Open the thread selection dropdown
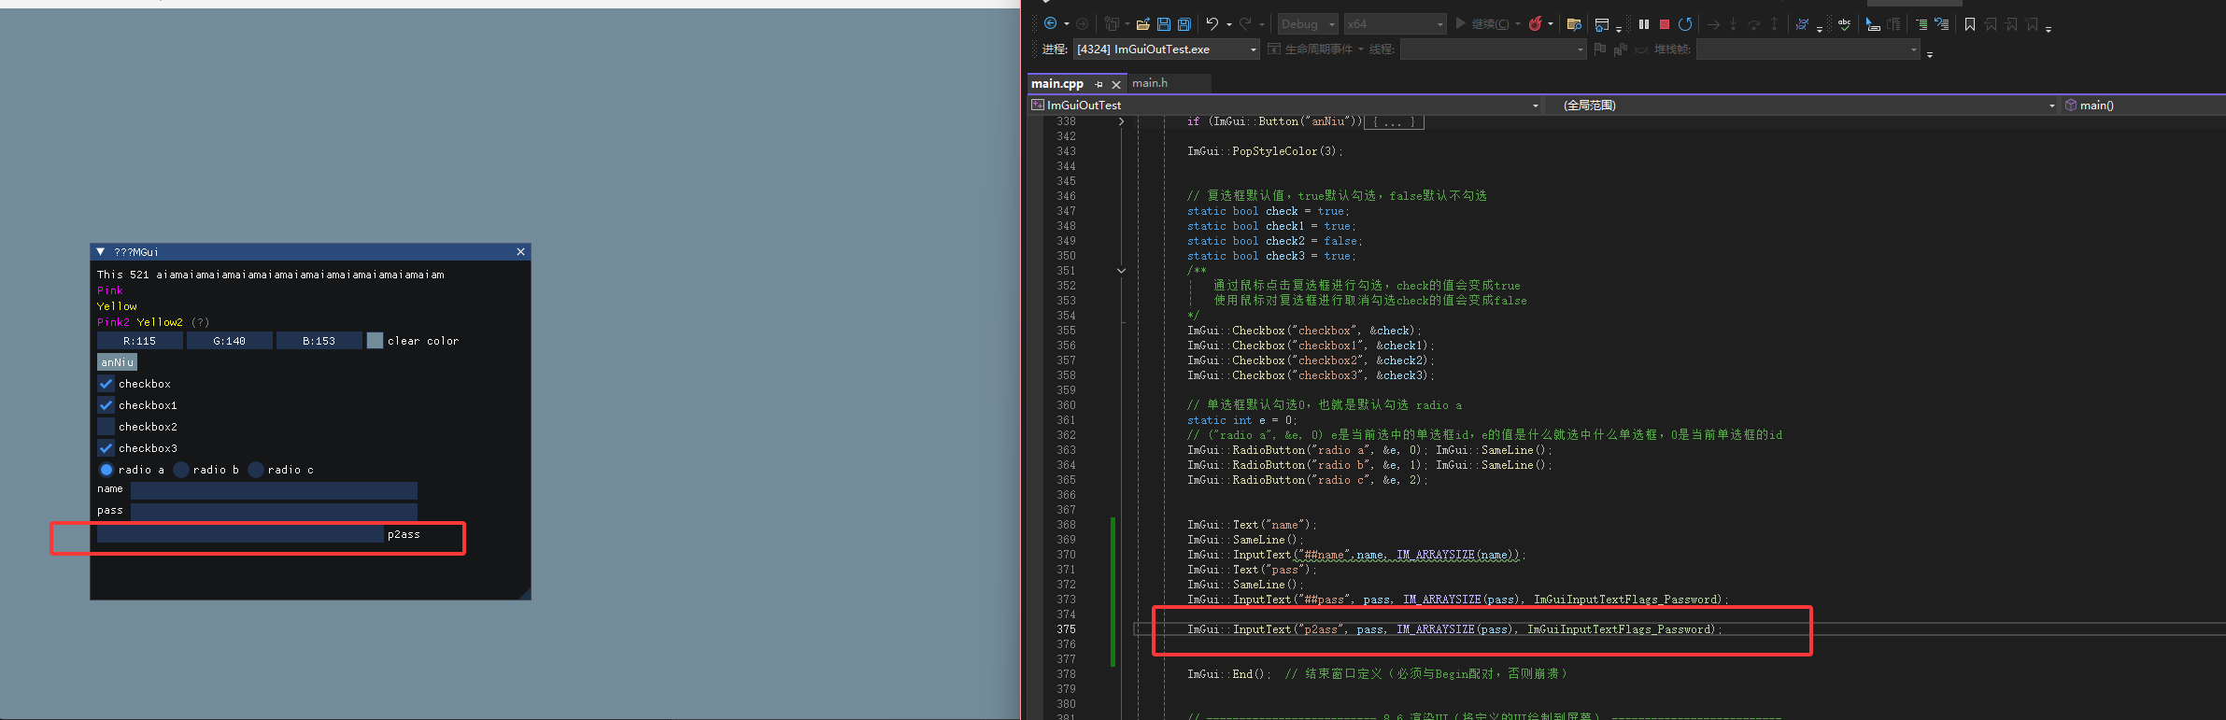The width and height of the screenshot is (2226, 720). [1493, 49]
